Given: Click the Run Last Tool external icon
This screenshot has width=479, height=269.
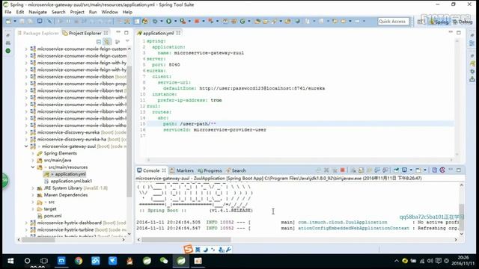Looking at the screenshot, I should click(183, 22).
